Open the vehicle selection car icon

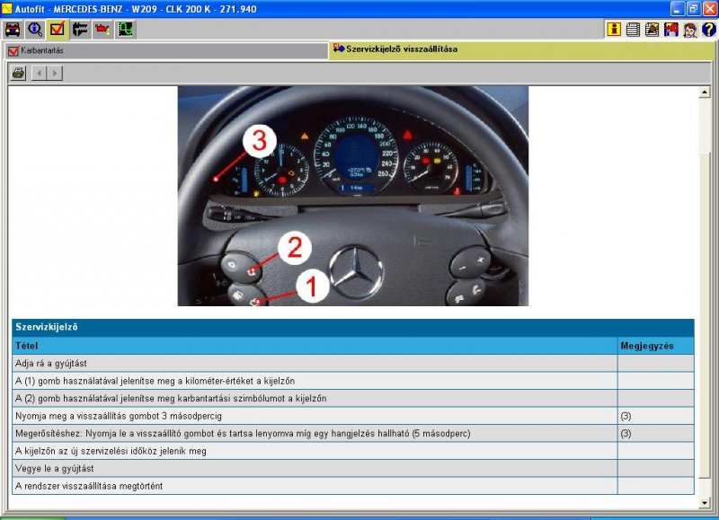13,30
